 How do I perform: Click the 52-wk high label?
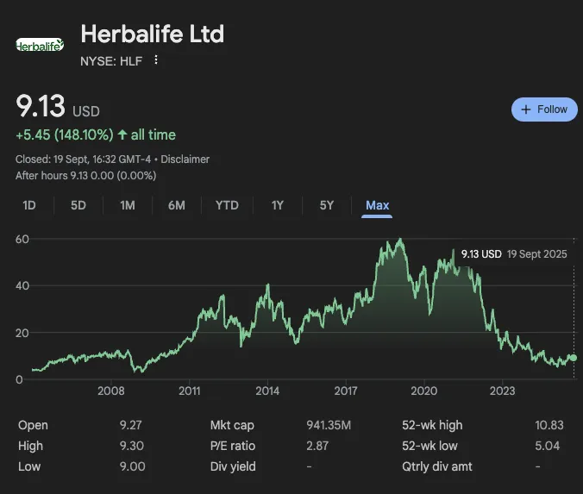coord(432,425)
